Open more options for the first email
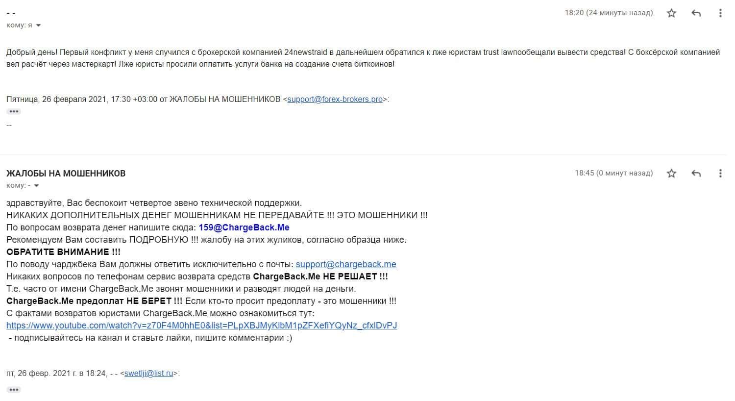 coord(720,13)
